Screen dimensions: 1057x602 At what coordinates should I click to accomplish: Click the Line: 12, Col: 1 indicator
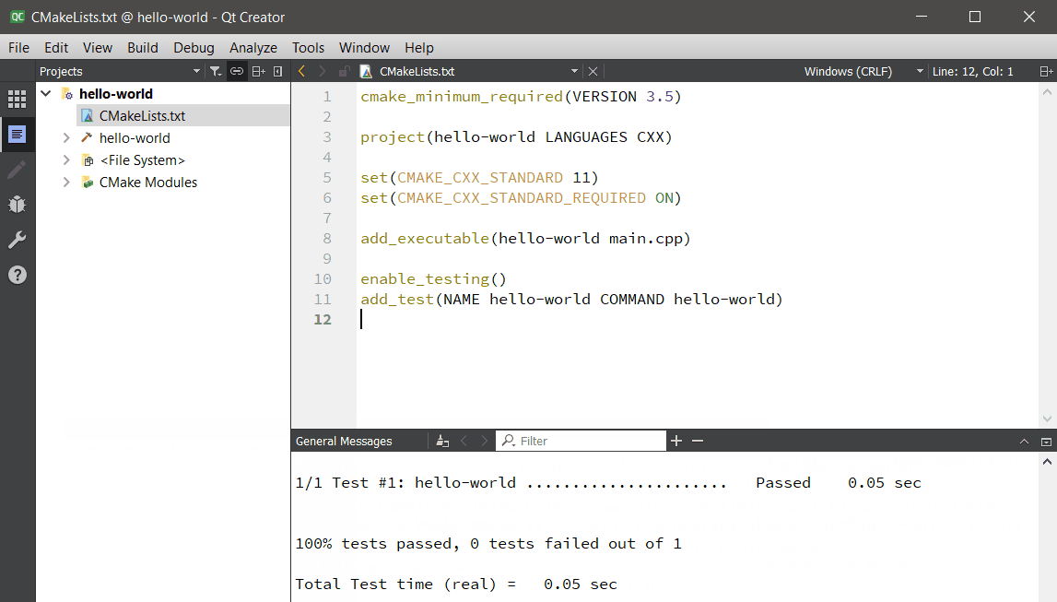tap(972, 71)
